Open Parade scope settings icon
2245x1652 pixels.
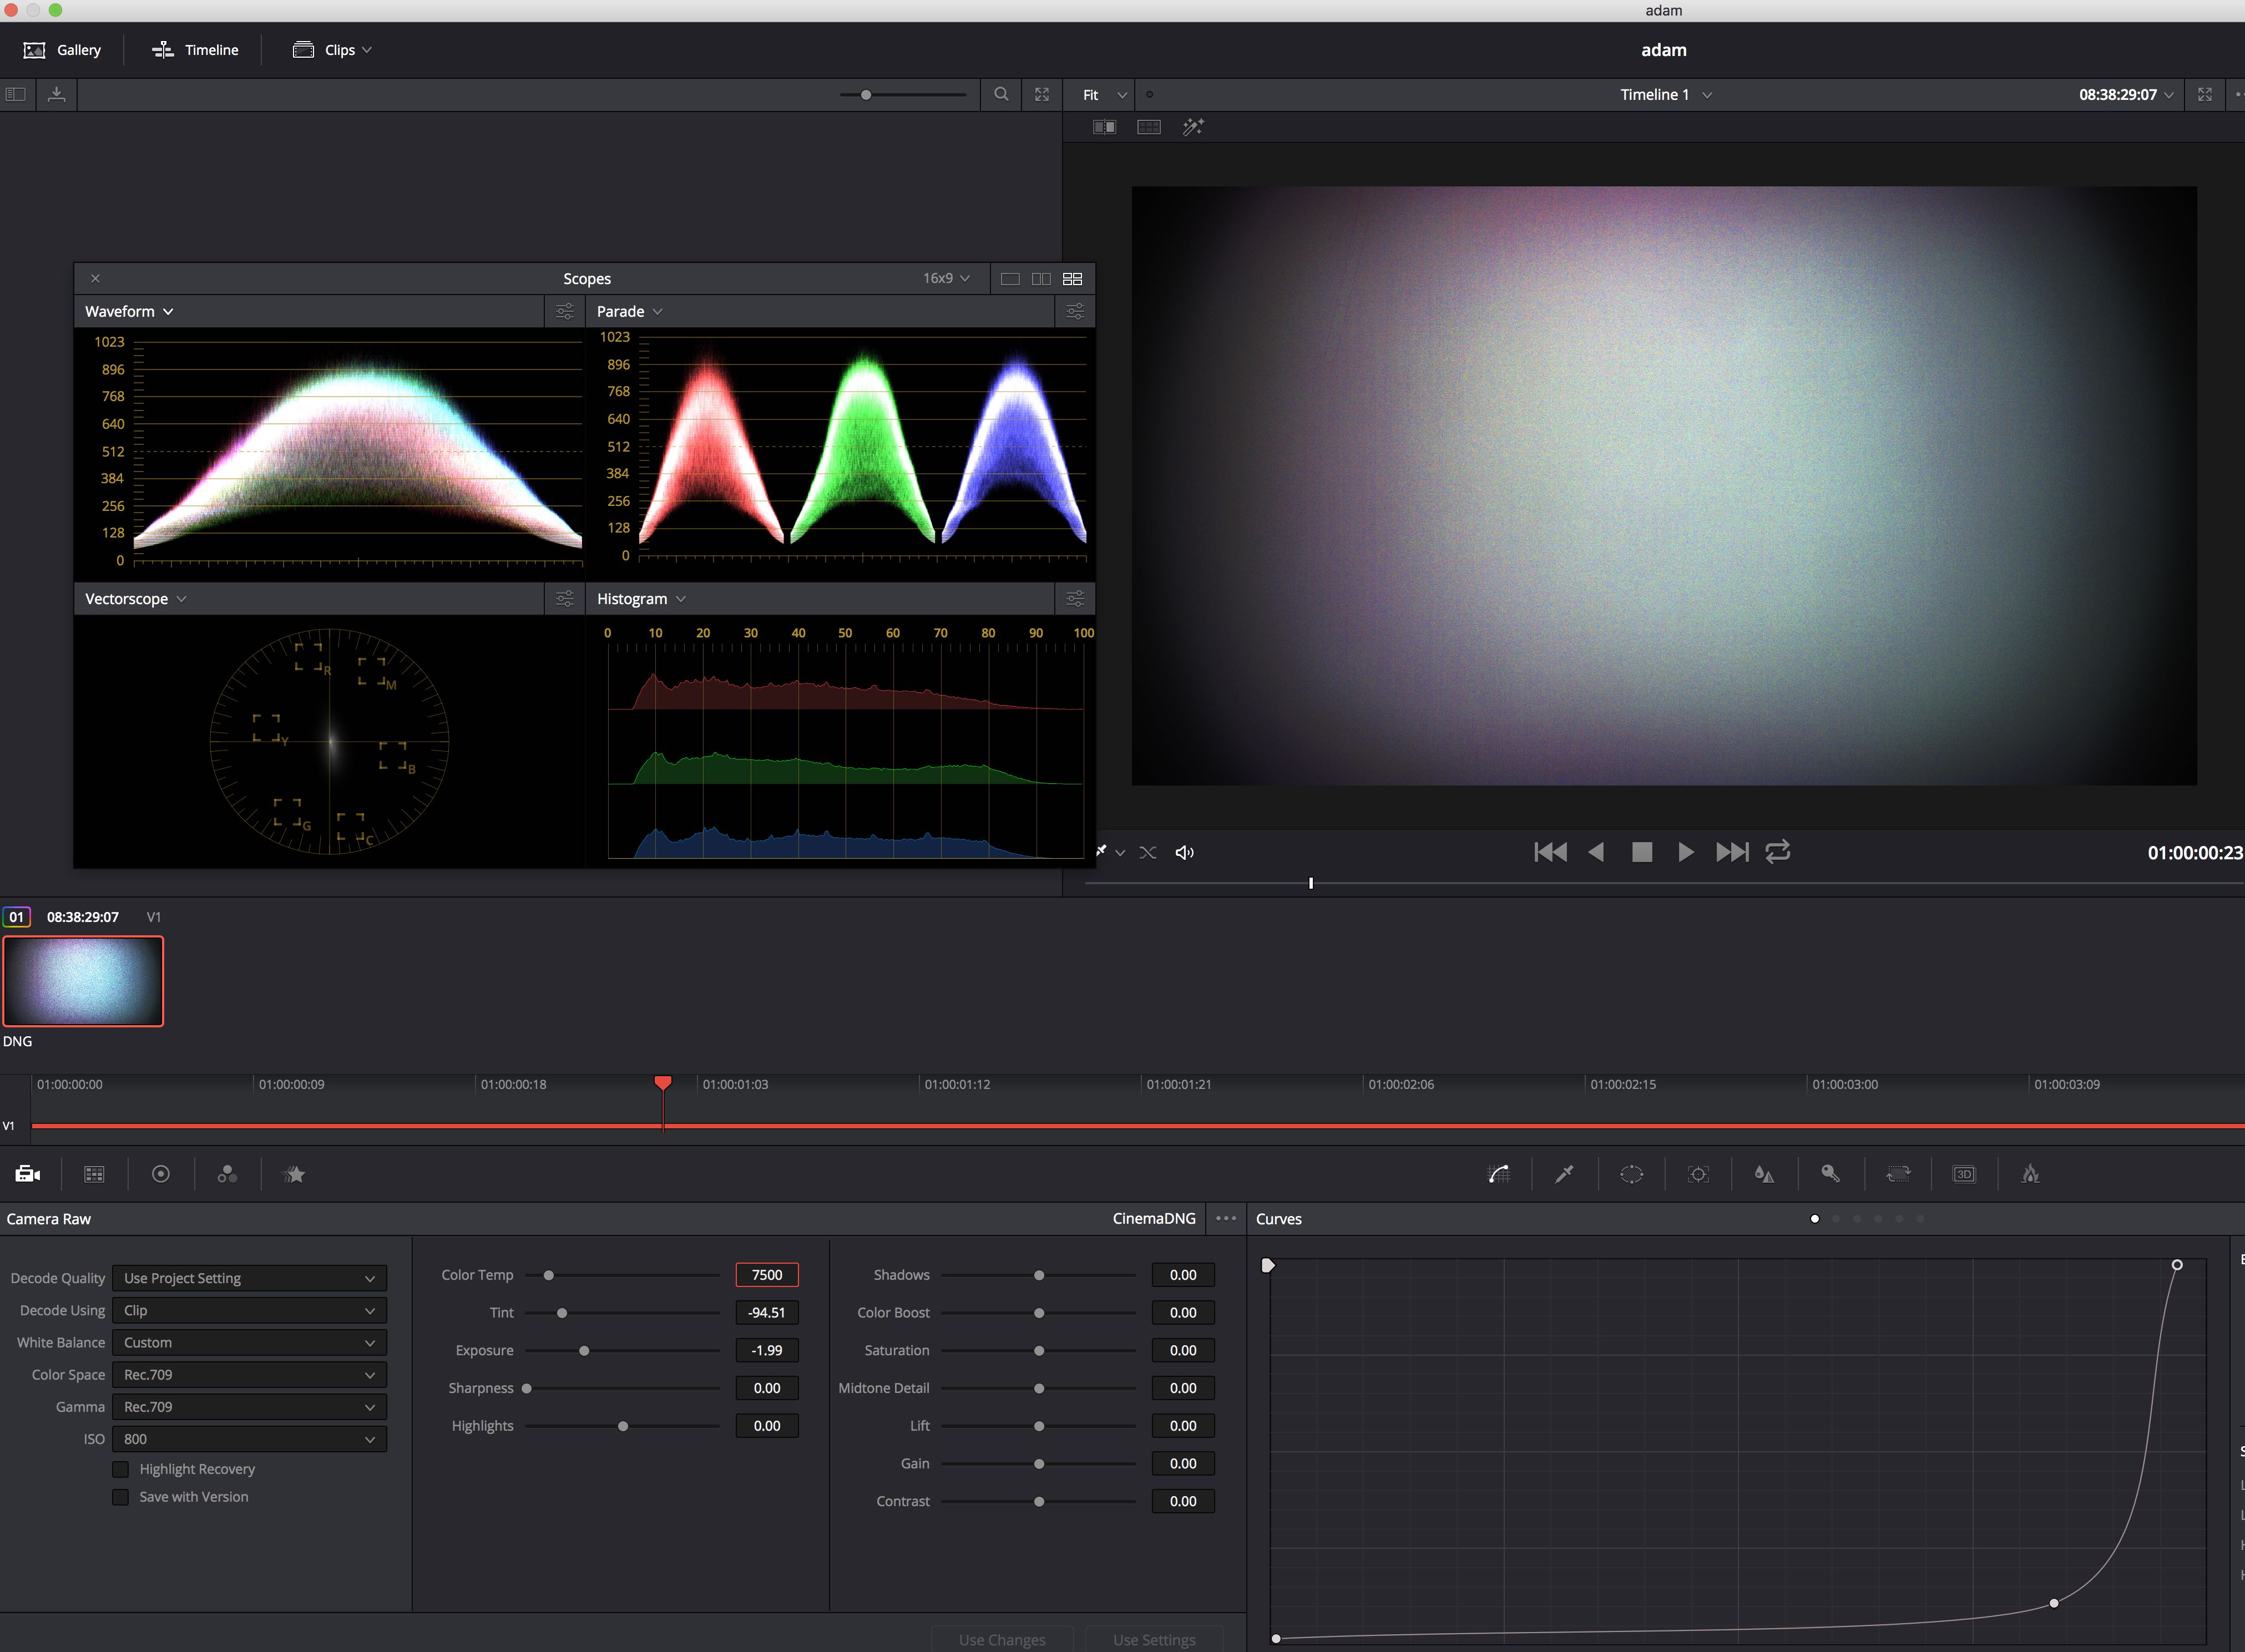coord(1075,311)
